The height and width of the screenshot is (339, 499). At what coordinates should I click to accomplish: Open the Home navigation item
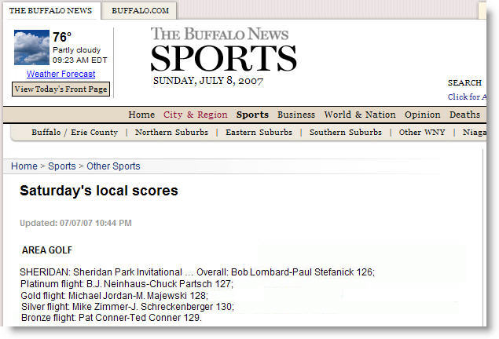pos(141,115)
